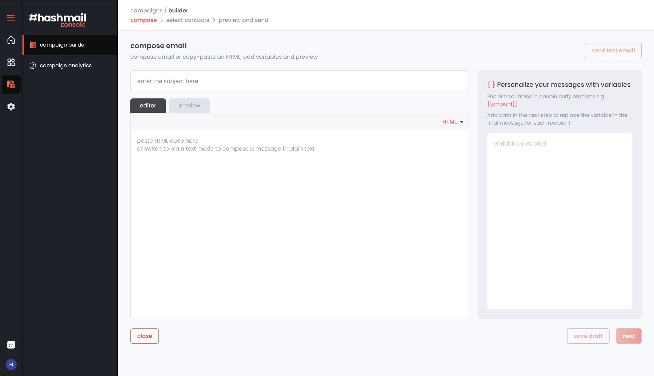This screenshot has height=376, width=654.
Task: Click the campaigns breadcrumb link
Action: (x=146, y=11)
